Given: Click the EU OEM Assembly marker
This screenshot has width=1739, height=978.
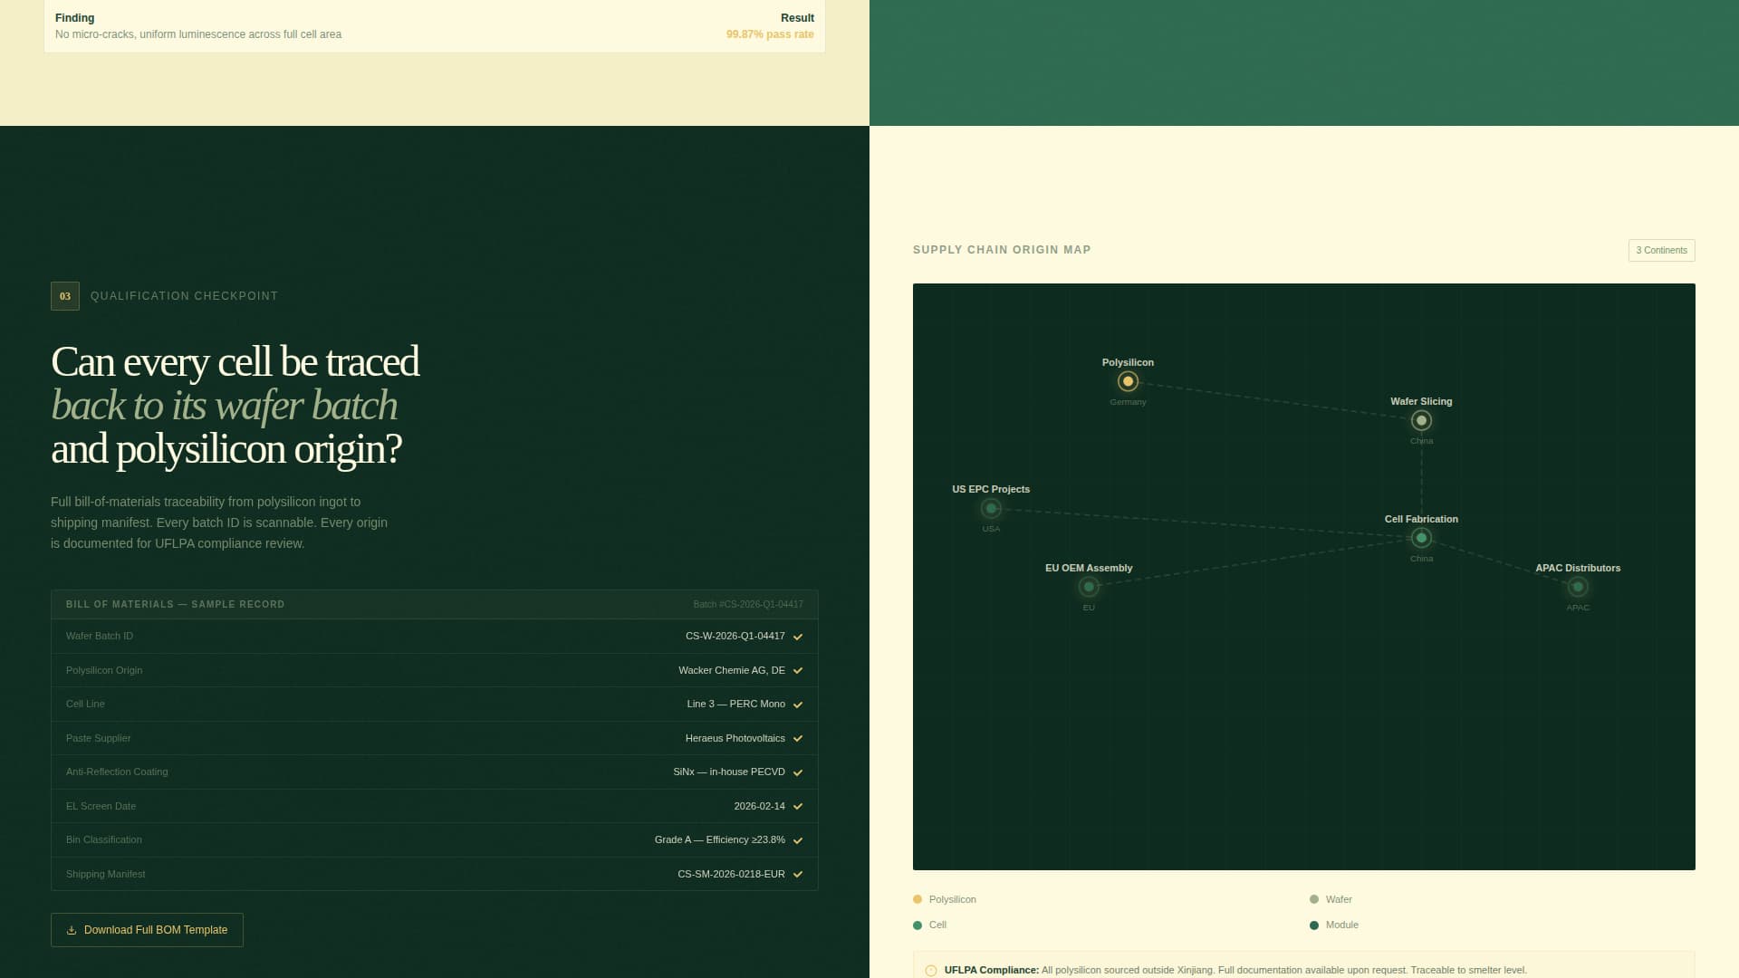Looking at the screenshot, I should [1089, 587].
